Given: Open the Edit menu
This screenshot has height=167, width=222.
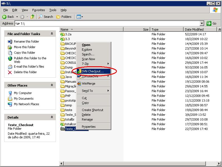Looking at the screenshot, I should [x=15, y=10].
